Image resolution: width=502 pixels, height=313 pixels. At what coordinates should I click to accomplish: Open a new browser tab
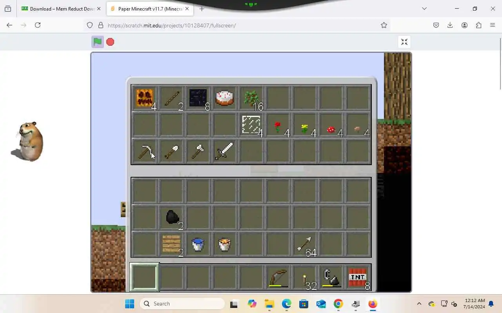[202, 9]
